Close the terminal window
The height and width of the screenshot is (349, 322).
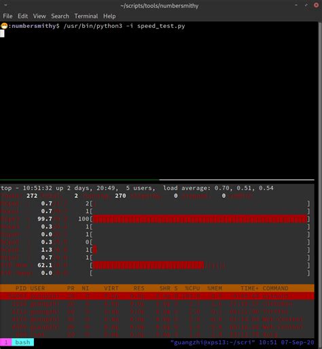click(316, 5)
